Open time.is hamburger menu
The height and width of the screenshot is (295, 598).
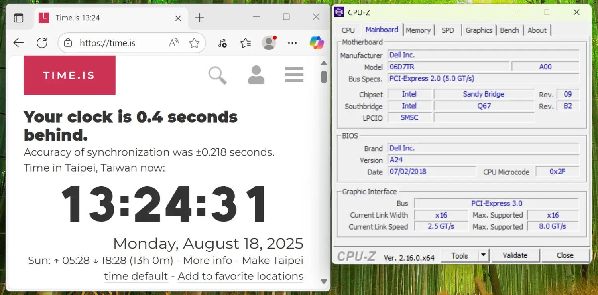click(294, 75)
